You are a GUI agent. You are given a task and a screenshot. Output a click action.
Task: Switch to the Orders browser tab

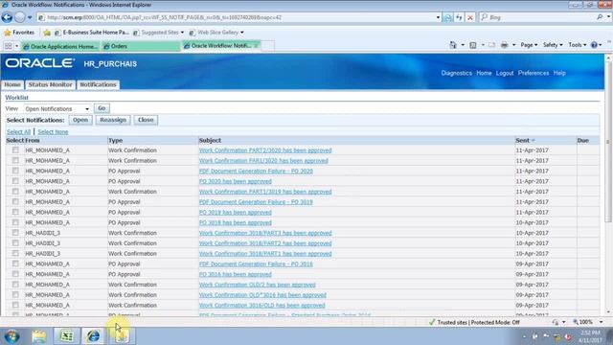coord(140,46)
